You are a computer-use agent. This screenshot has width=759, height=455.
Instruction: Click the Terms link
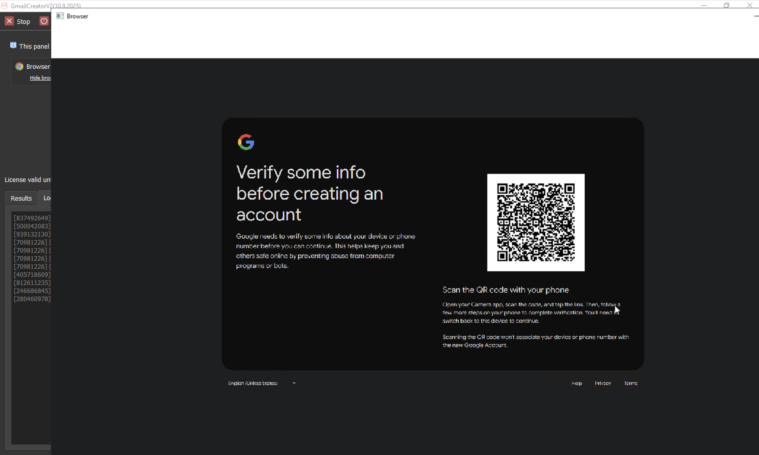click(x=631, y=383)
